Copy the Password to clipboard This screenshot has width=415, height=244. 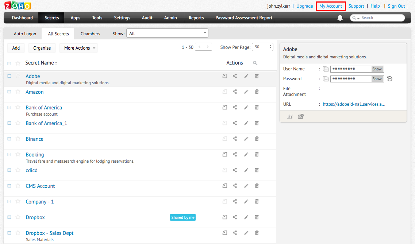point(326,79)
